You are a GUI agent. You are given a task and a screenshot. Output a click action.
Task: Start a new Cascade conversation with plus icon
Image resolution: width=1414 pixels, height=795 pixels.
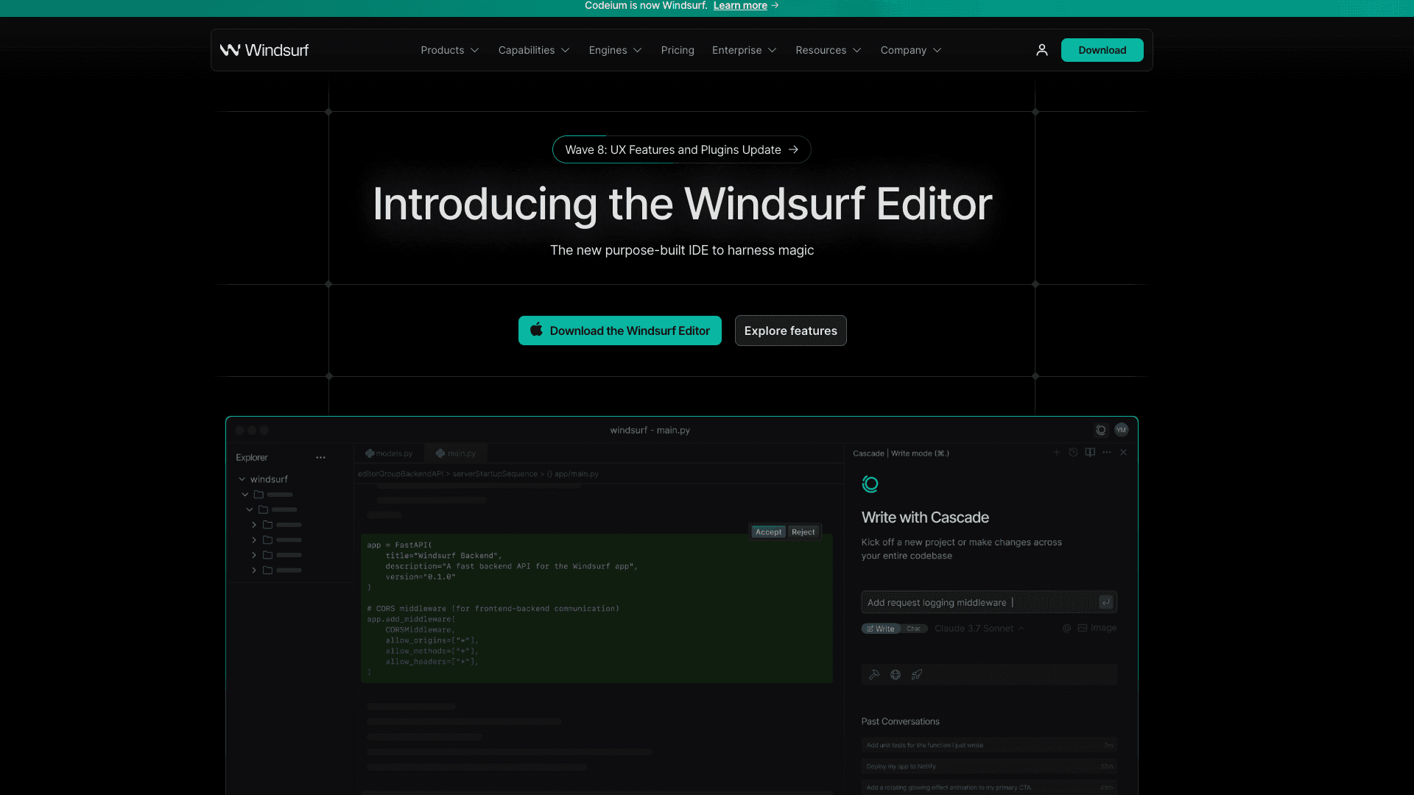pyautogui.click(x=1057, y=452)
